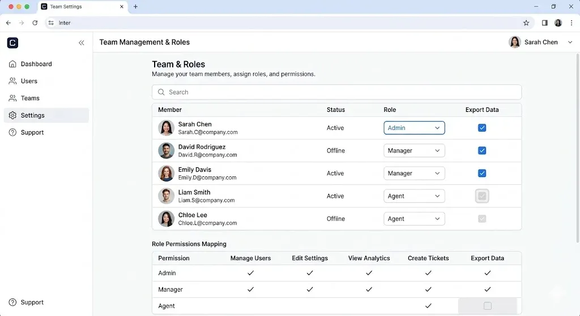Go back in browser history

click(8, 23)
